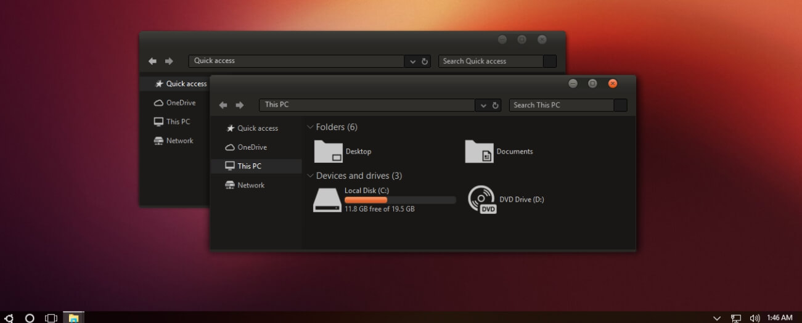Viewport: 802px width, 323px height.
Task: Click the Documents folder label
Action: (515, 152)
